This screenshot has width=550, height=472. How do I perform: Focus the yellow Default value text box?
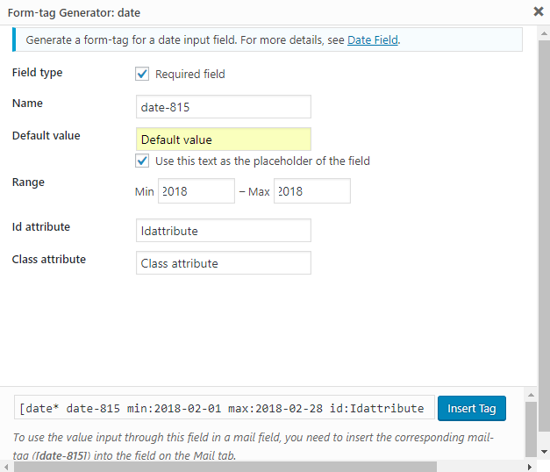pyautogui.click(x=223, y=139)
